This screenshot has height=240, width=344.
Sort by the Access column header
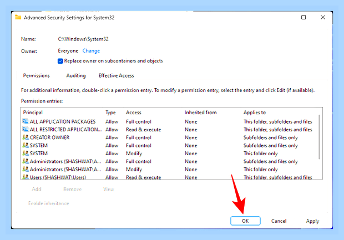coord(133,113)
